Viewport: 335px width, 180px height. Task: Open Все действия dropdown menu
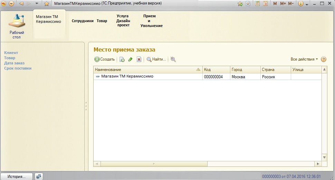pyautogui.click(x=304, y=59)
